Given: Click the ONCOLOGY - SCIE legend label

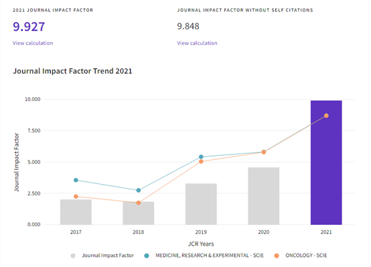Looking at the screenshot, I should (306, 256).
